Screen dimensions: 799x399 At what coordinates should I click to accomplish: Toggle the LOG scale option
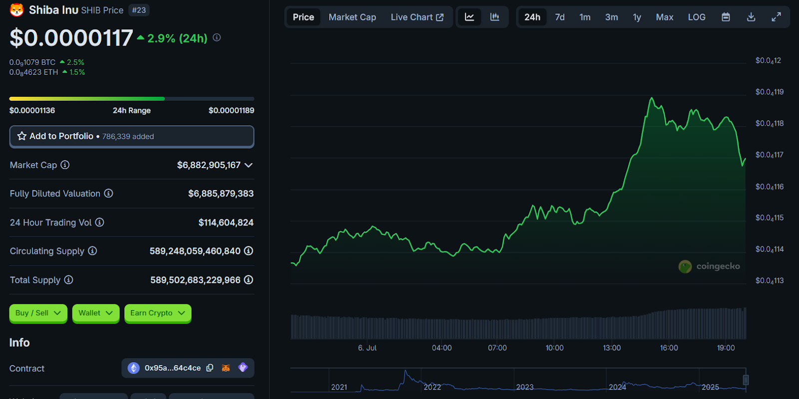coord(696,17)
